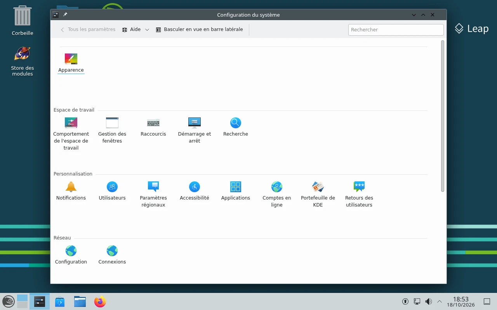The image size is (497, 310).
Task: Open Comptes en ligne settings
Action: coord(277,194)
